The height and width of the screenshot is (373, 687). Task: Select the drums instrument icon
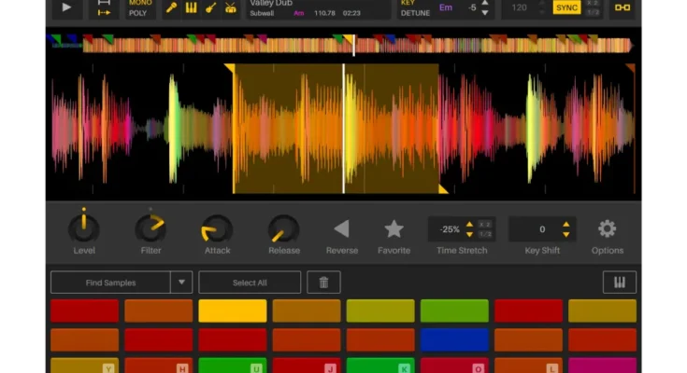232,8
